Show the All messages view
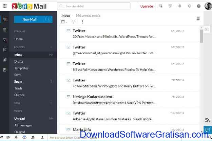The width and height of the screenshot is (212, 141). tap(23, 125)
